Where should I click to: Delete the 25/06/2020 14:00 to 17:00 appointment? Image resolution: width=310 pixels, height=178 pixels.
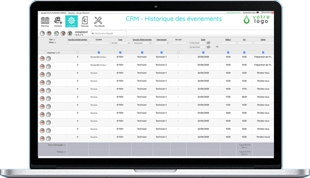pyautogui.click(x=42, y=91)
